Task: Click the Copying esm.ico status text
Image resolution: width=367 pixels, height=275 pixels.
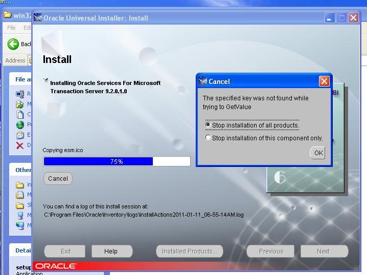Action: coord(63,150)
